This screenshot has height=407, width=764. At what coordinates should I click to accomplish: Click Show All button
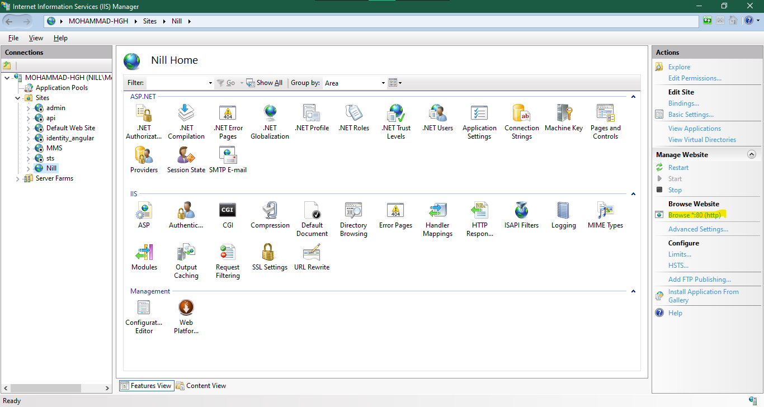pyautogui.click(x=265, y=83)
